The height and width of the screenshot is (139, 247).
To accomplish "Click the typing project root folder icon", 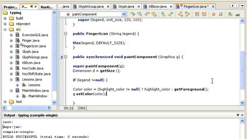I will 5,13.
